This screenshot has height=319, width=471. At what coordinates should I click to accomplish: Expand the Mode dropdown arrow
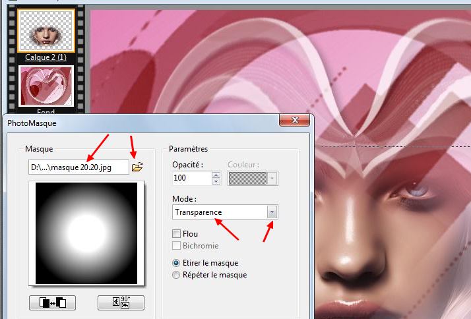[272, 212]
